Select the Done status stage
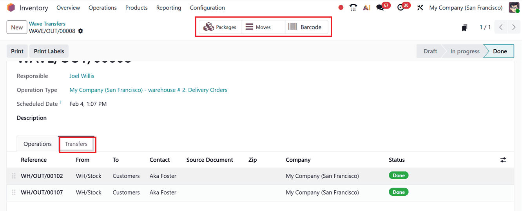This screenshot has width=522, height=211. [x=500, y=51]
